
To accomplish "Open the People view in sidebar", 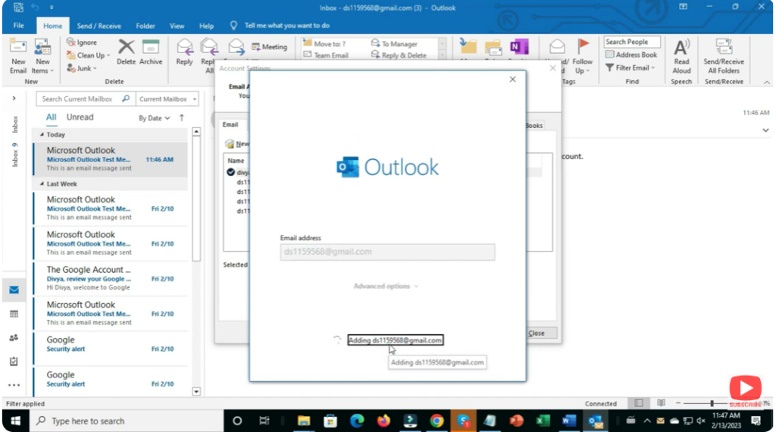I will point(14,338).
